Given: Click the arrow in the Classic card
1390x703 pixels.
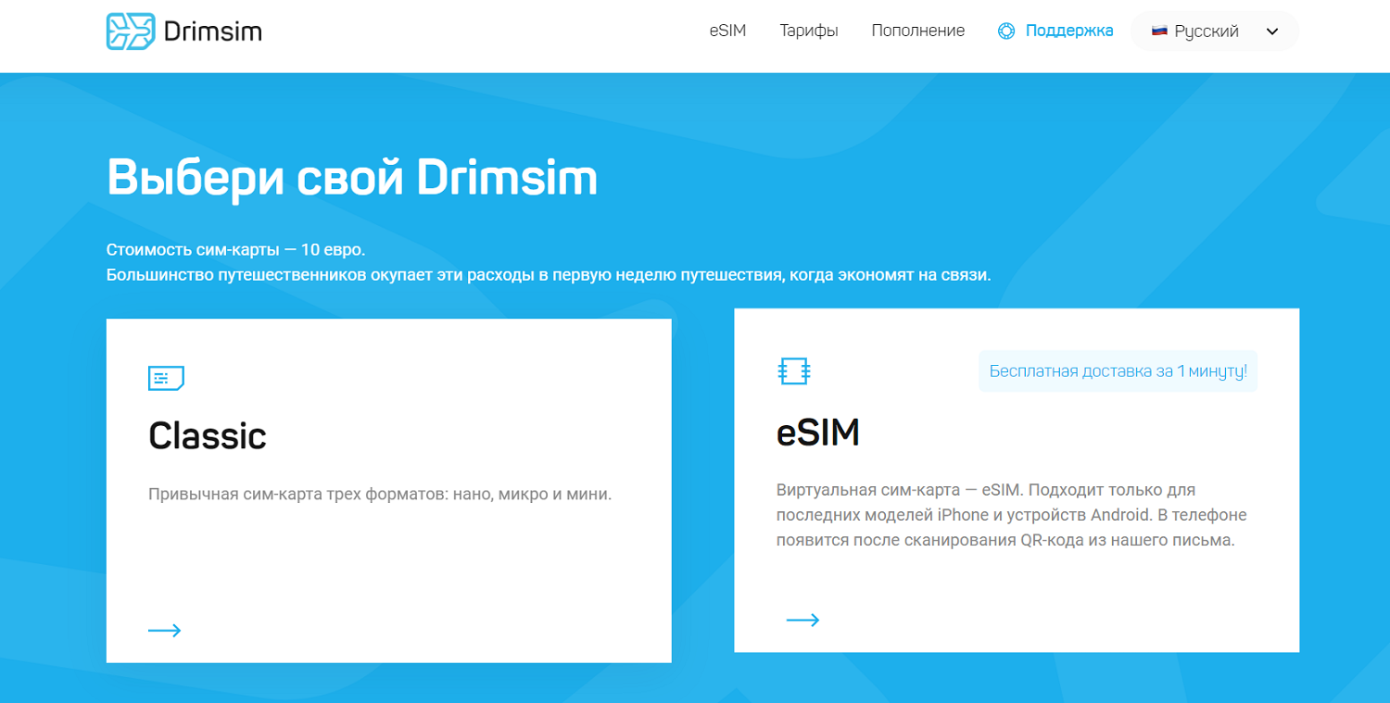Looking at the screenshot, I should 165,631.
